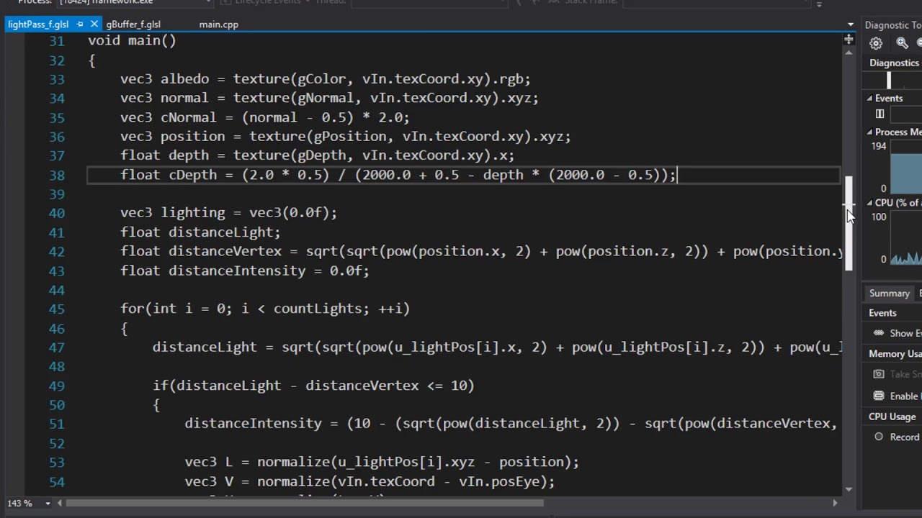
Task: Collapse the Events section in diagnostics
Action: (869, 99)
